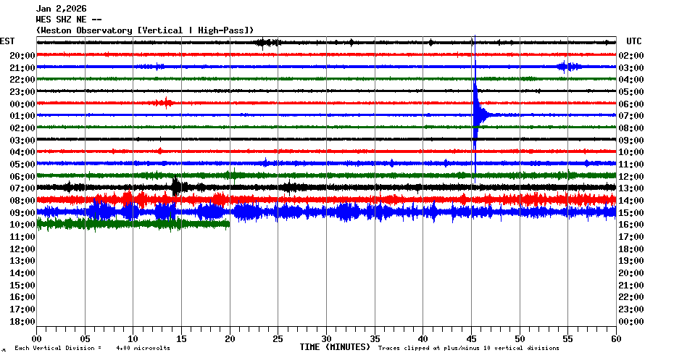Select the 10:00 EST row label
The height and width of the screenshot is (358, 674).
[x=22, y=225]
